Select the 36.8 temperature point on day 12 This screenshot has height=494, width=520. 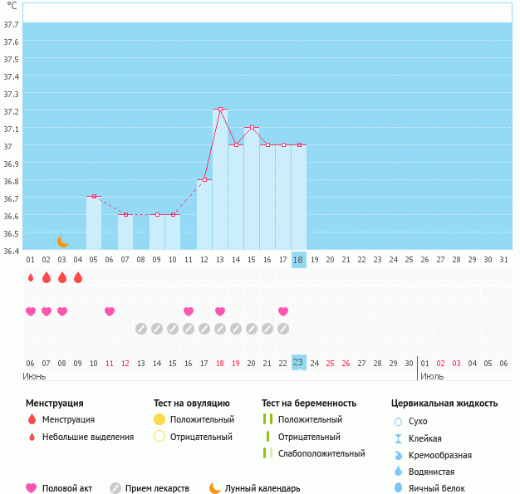click(x=204, y=179)
